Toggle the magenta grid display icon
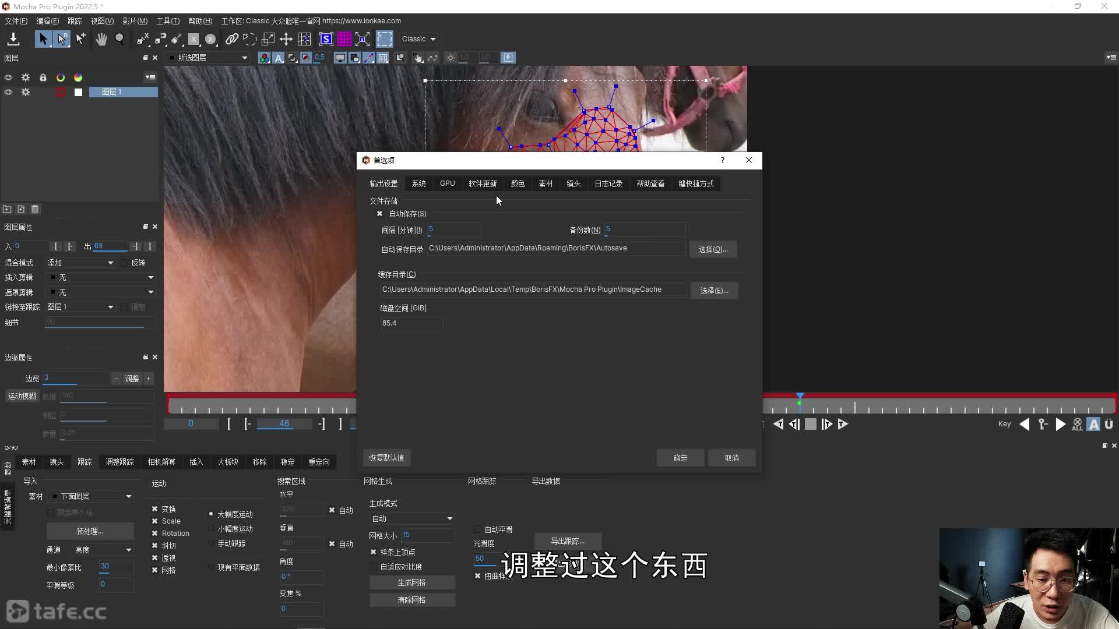Screen dimensions: 1119x629 (x=344, y=39)
